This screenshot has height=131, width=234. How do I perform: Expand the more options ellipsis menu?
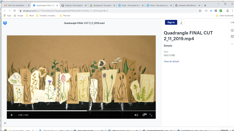point(232,44)
